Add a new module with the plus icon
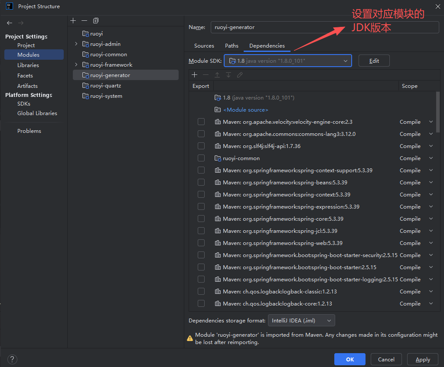Image resolution: width=444 pixels, height=367 pixels. [x=73, y=21]
